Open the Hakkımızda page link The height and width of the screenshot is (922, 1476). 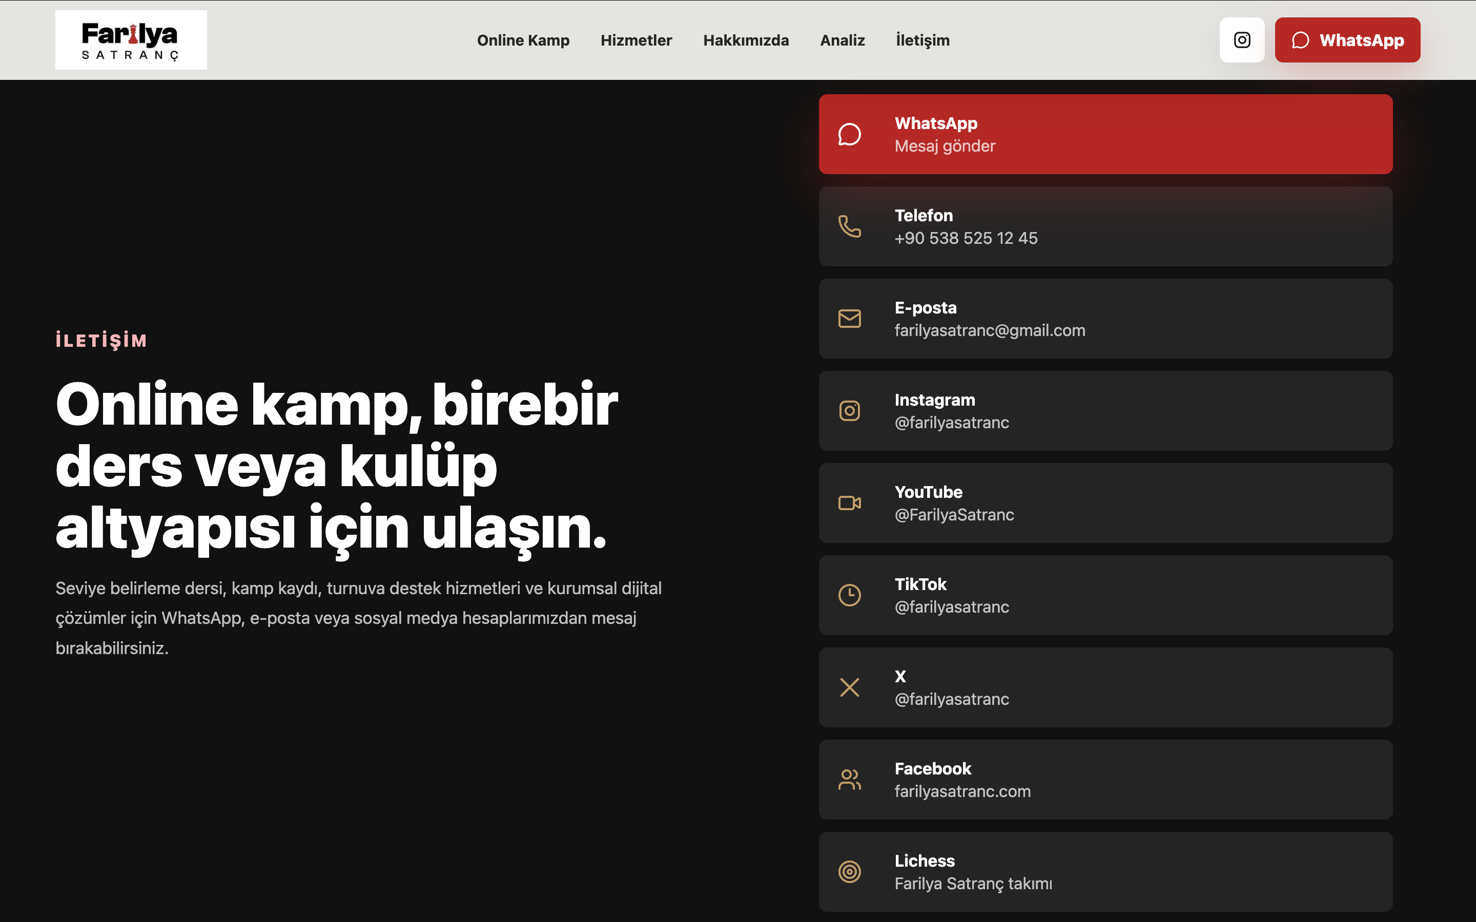tap(746, 40)
